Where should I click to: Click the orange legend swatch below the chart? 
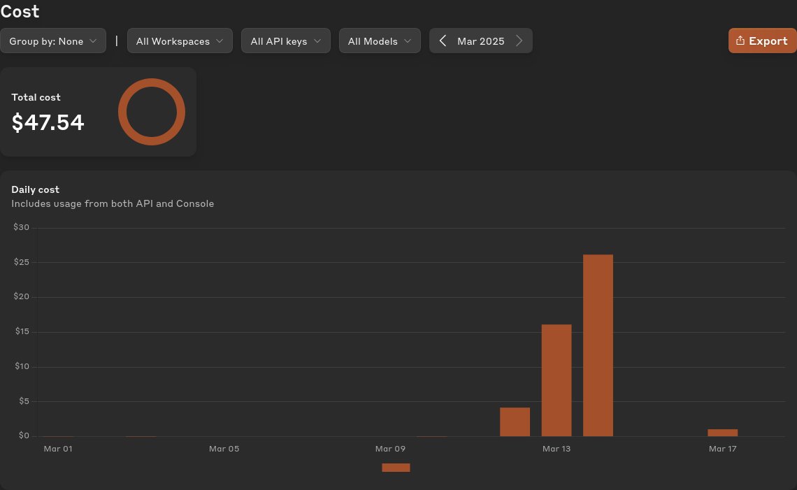click(396, 468)
